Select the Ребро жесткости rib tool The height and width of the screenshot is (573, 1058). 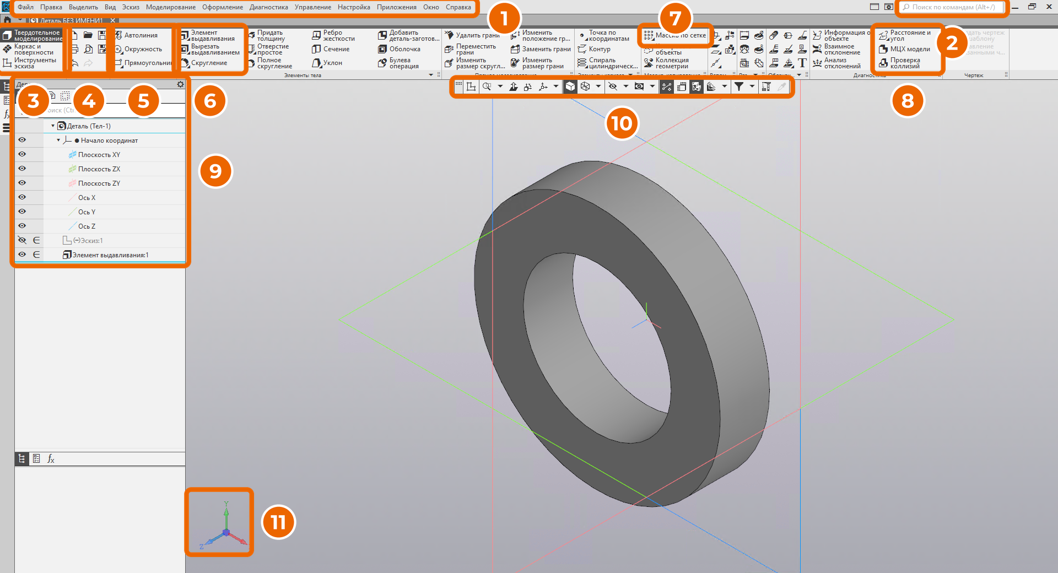333,36
